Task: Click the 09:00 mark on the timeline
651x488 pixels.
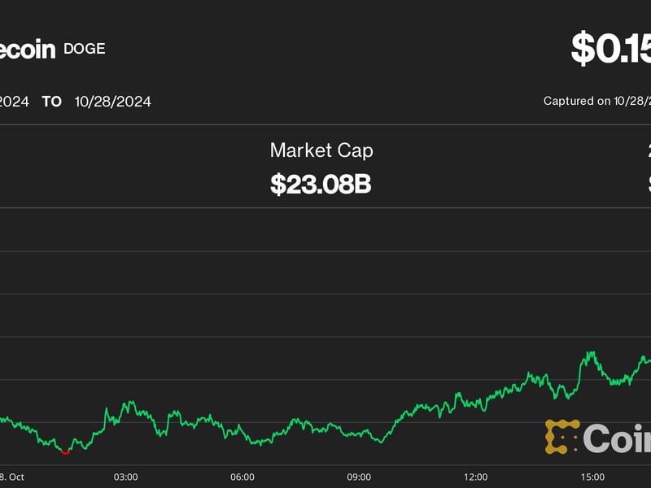Action: pyautogui.click(x=360, y=477)
